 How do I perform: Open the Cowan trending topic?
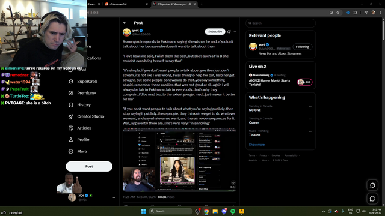pos(254,122)
